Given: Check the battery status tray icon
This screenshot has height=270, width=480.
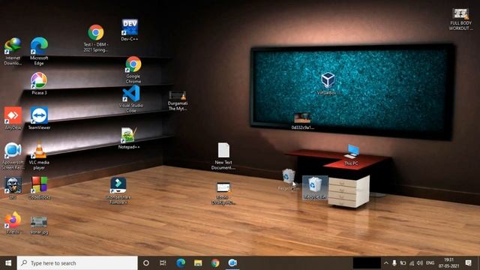Looking at the screenshot, I should pyautogui.click(x=403, y=263).
